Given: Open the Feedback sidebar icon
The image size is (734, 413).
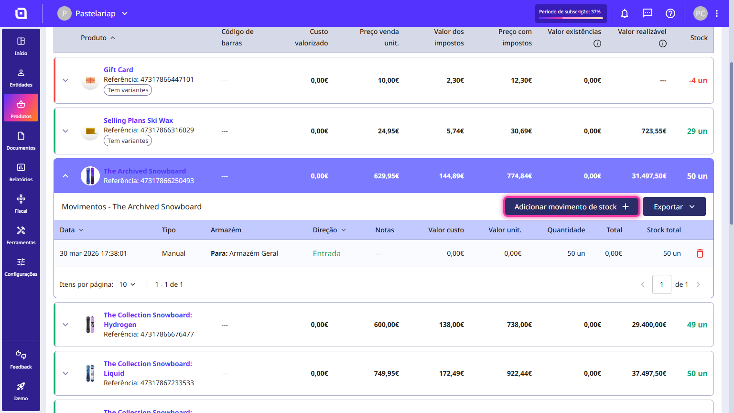Looking at the screenshot, I should click(x=21, y=359).
